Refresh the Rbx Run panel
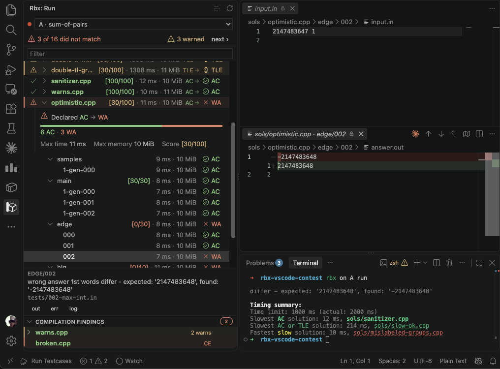The image size is (500, 369). [x=230, y=8]
